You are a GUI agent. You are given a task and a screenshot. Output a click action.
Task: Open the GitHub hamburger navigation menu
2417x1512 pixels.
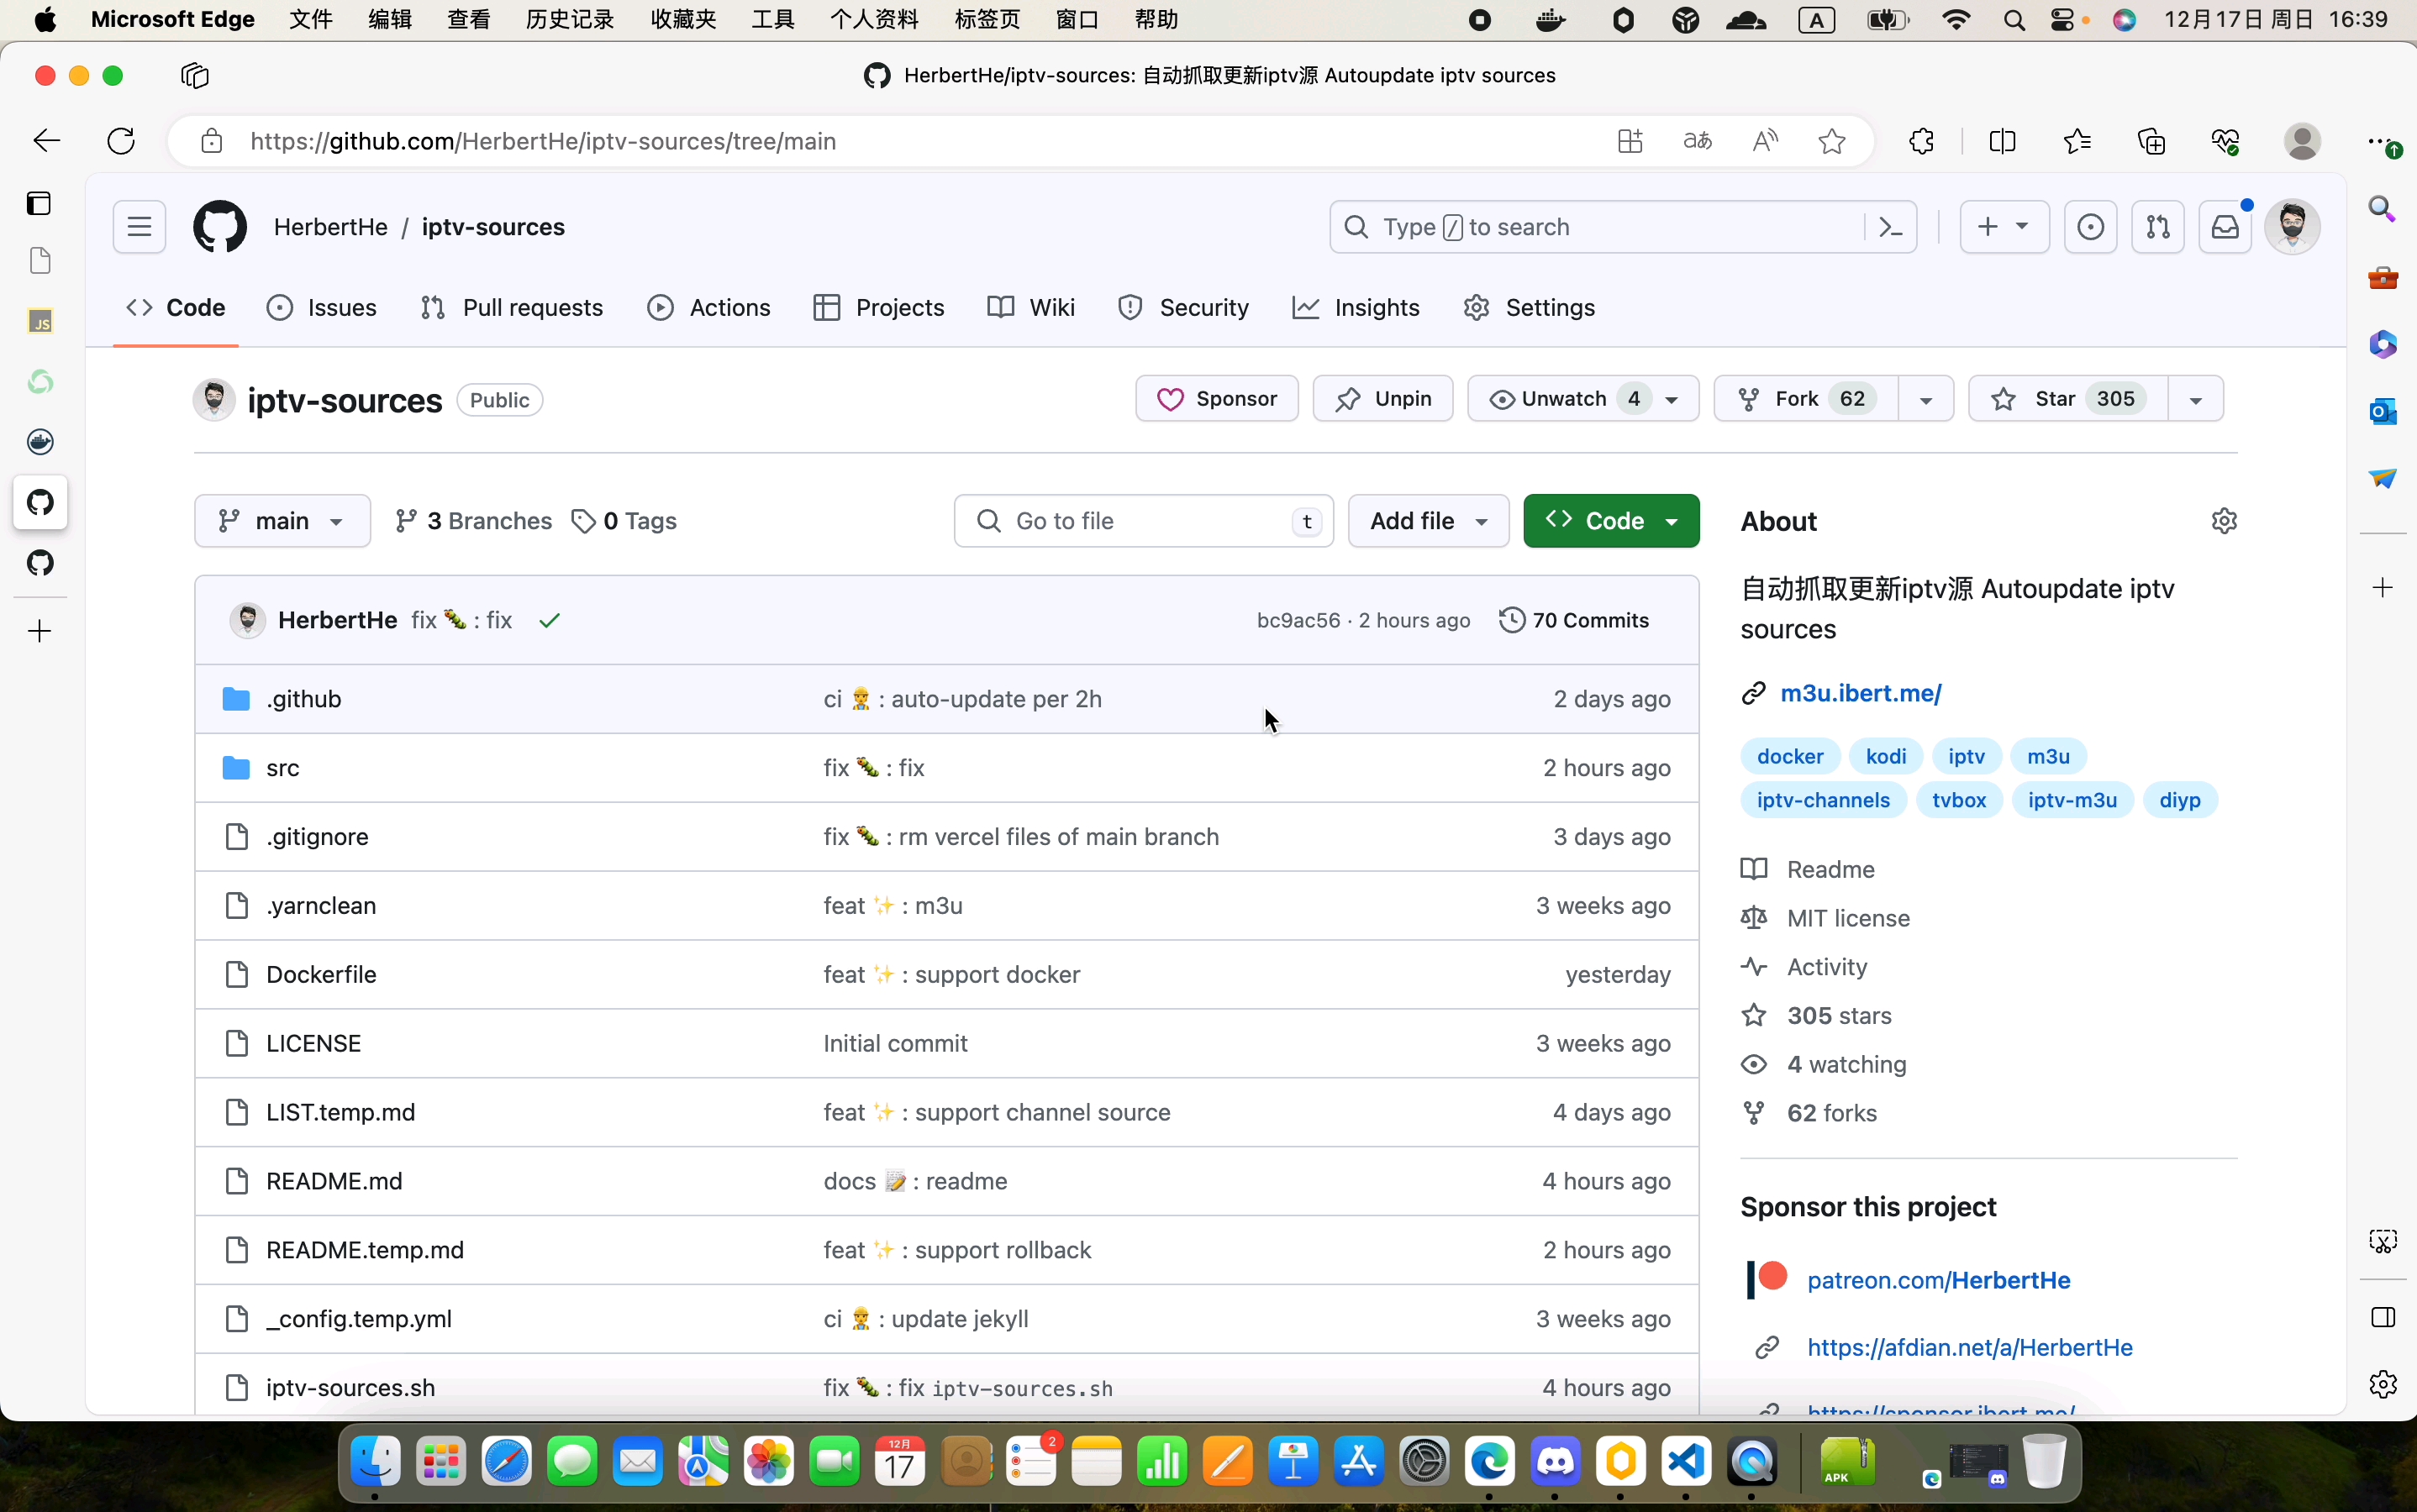click(x=139, y=227)
